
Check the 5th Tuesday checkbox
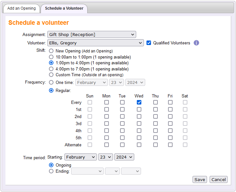(x=122, y=138)
